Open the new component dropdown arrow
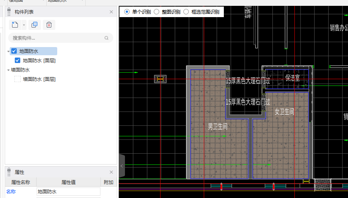The height and width of the screenshot is (198, 348). point(24,25)
